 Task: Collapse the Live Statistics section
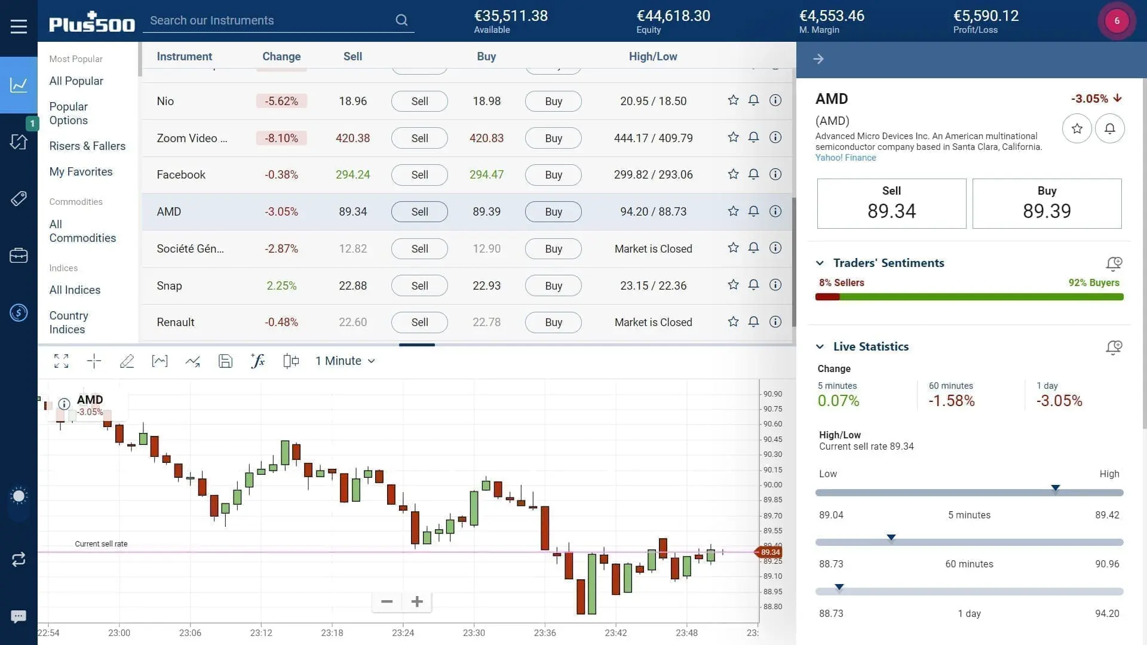point(821,346)
